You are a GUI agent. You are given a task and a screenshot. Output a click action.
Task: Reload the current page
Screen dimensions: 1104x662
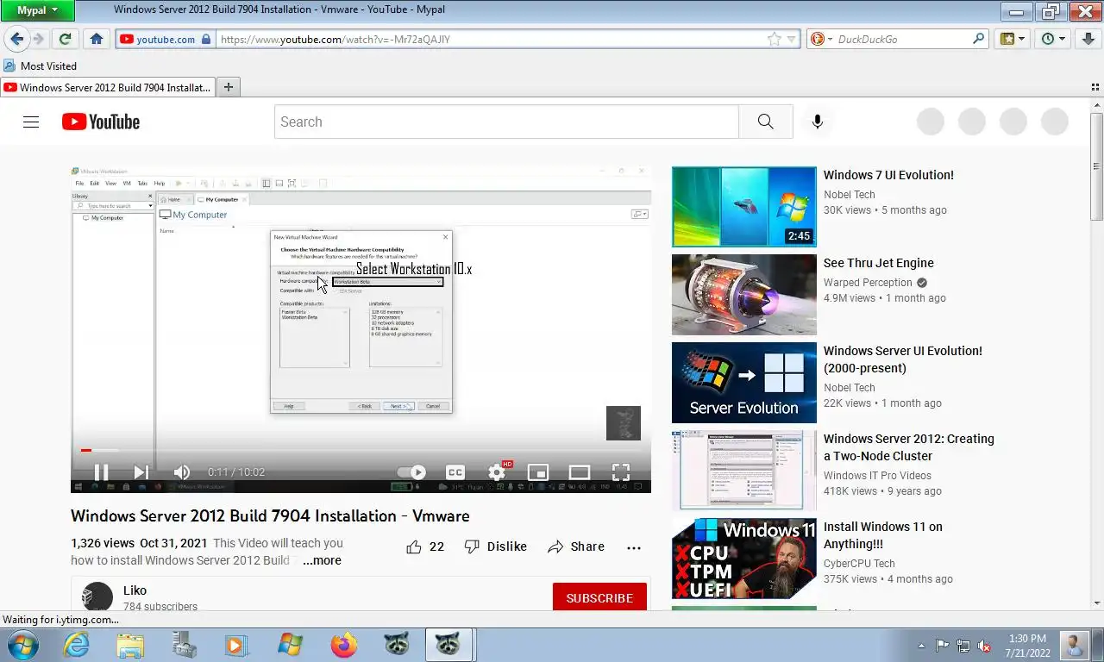click(x=65, y=39)
